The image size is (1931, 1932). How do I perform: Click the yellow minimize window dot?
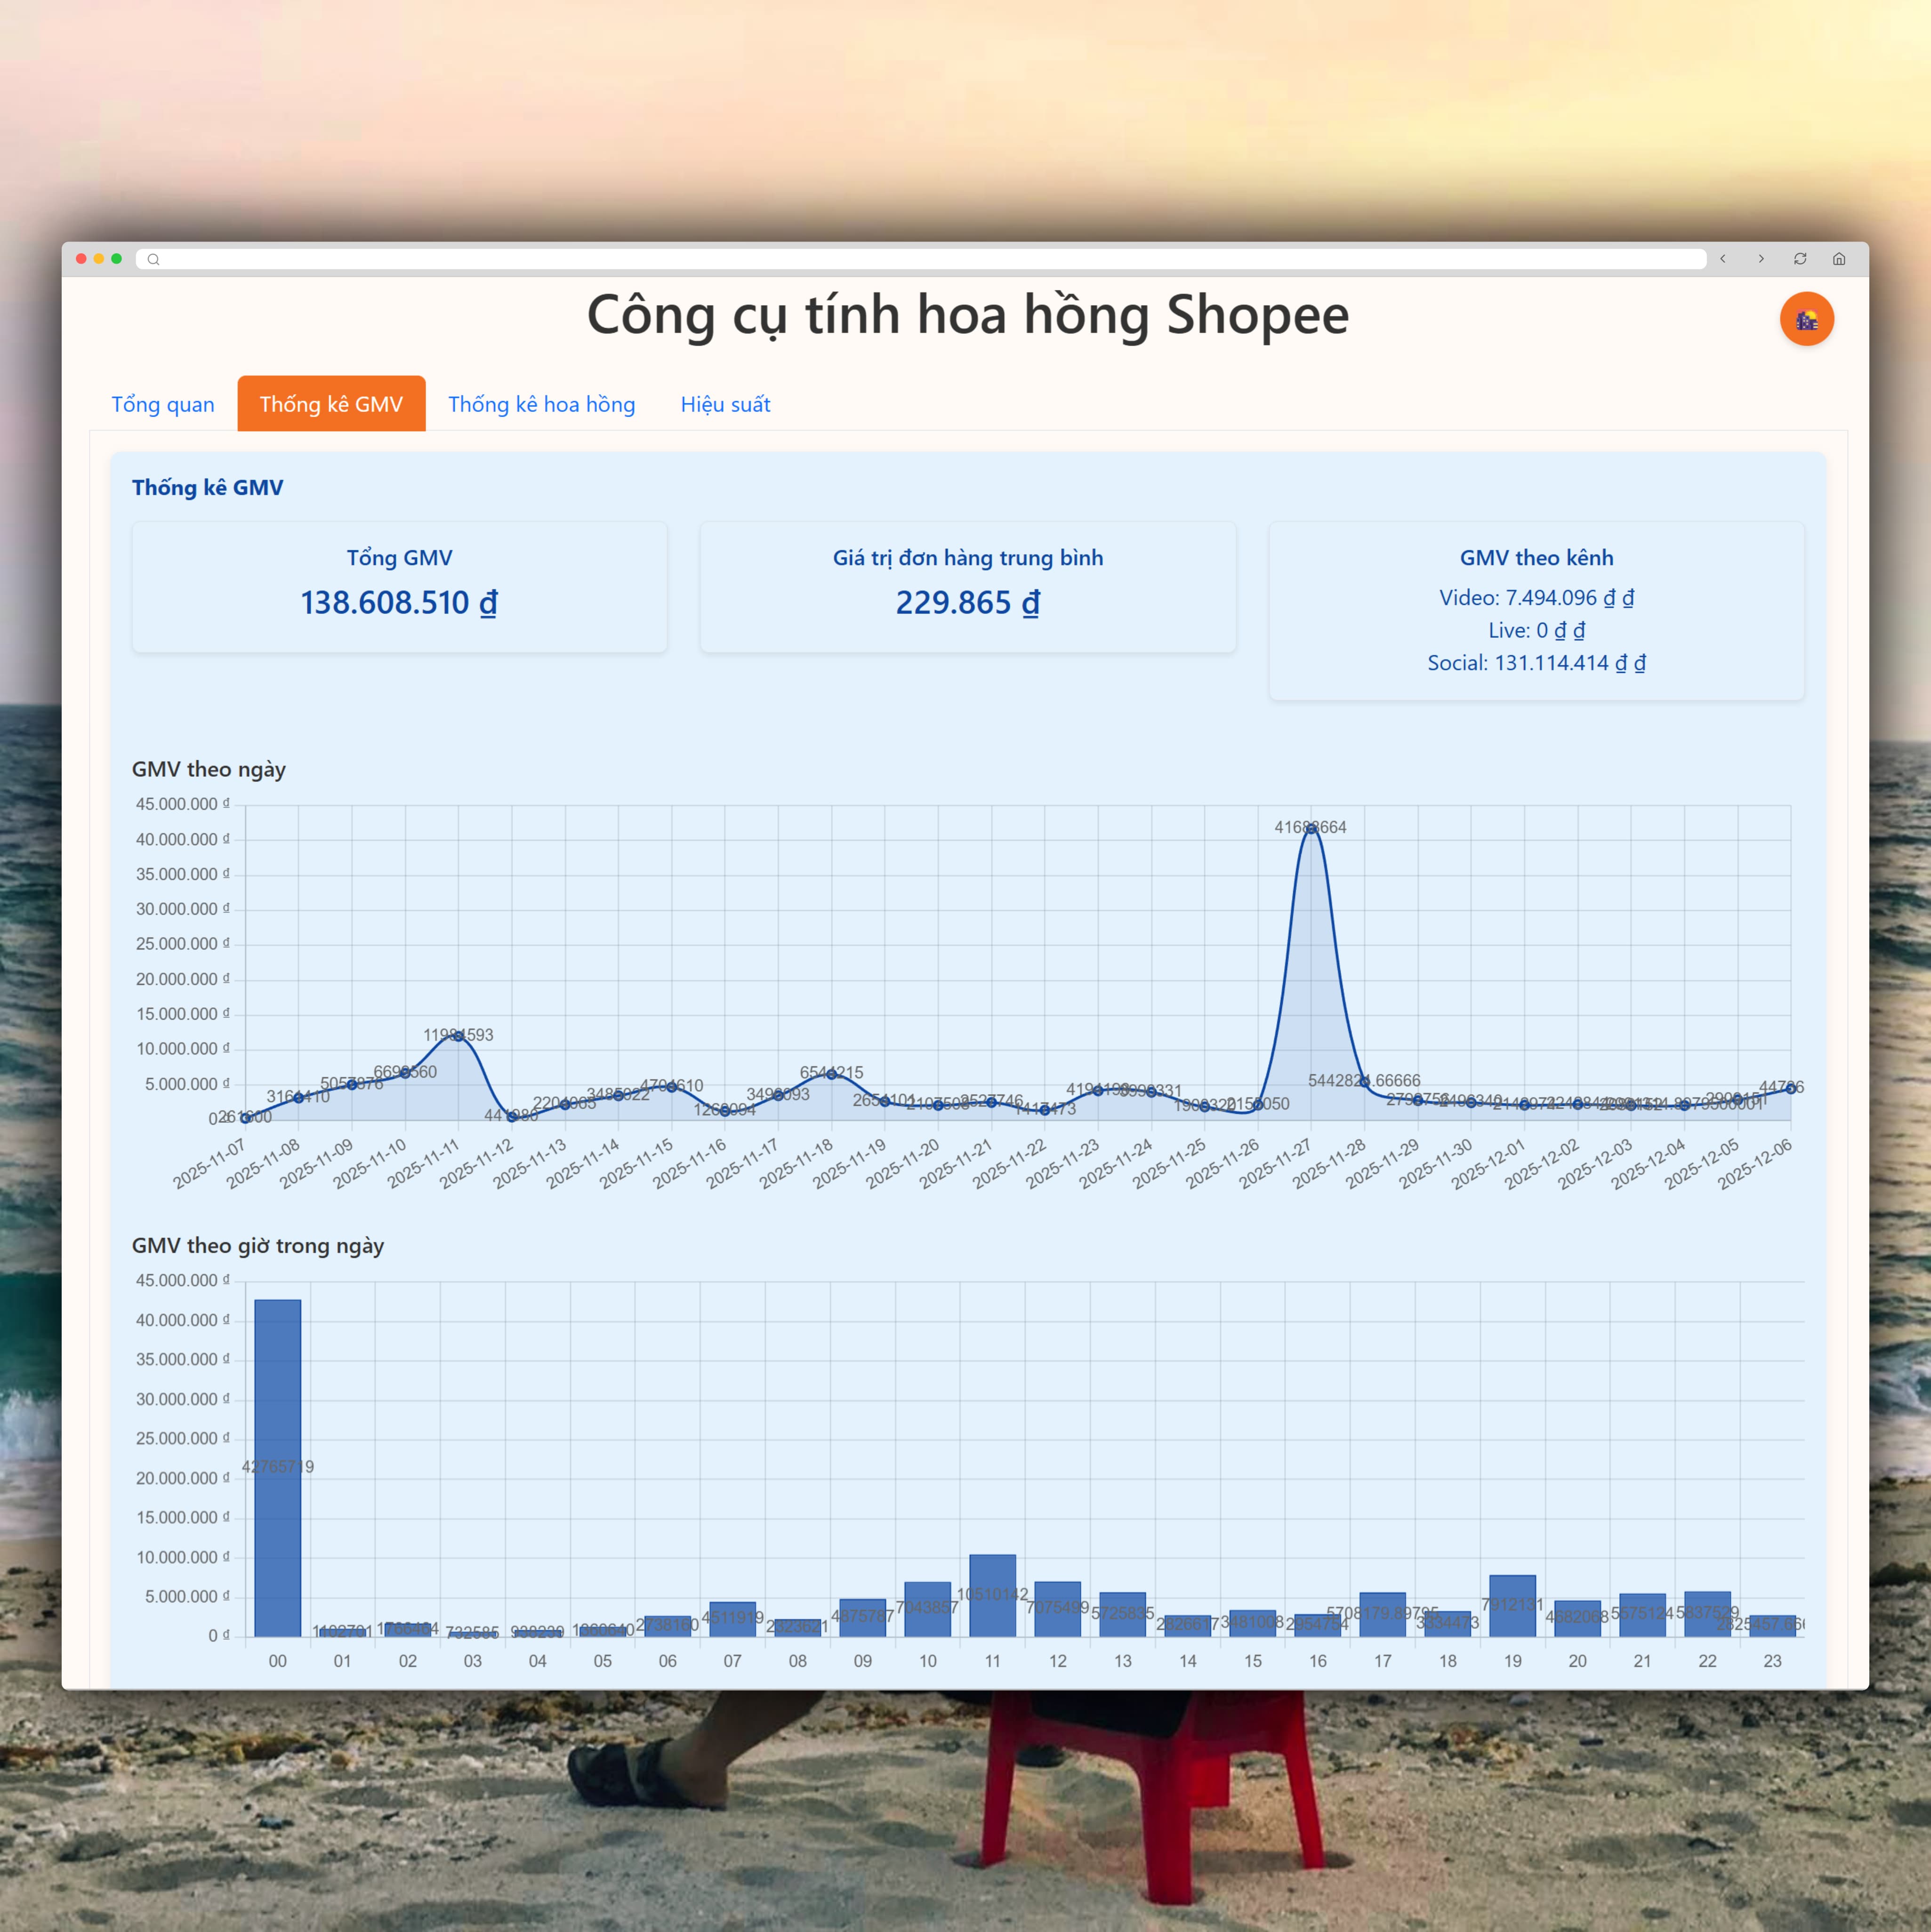(x=99, y=259)
